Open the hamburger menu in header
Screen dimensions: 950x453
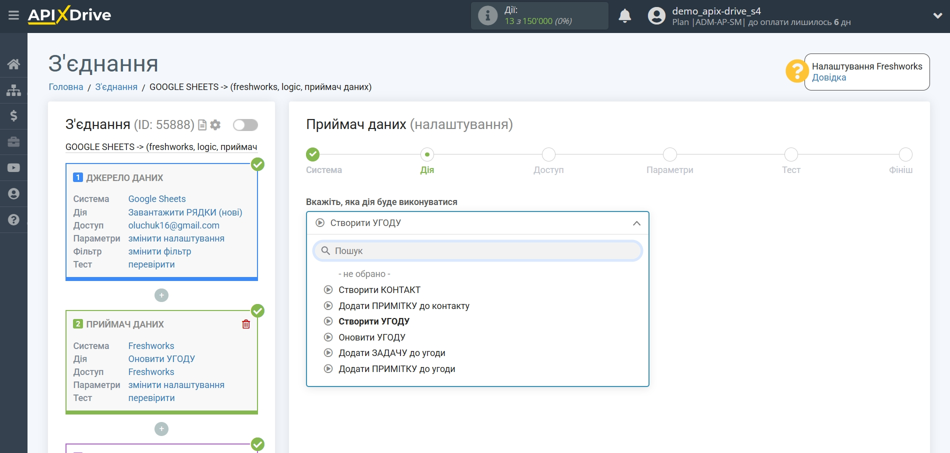tap(13, 15)
